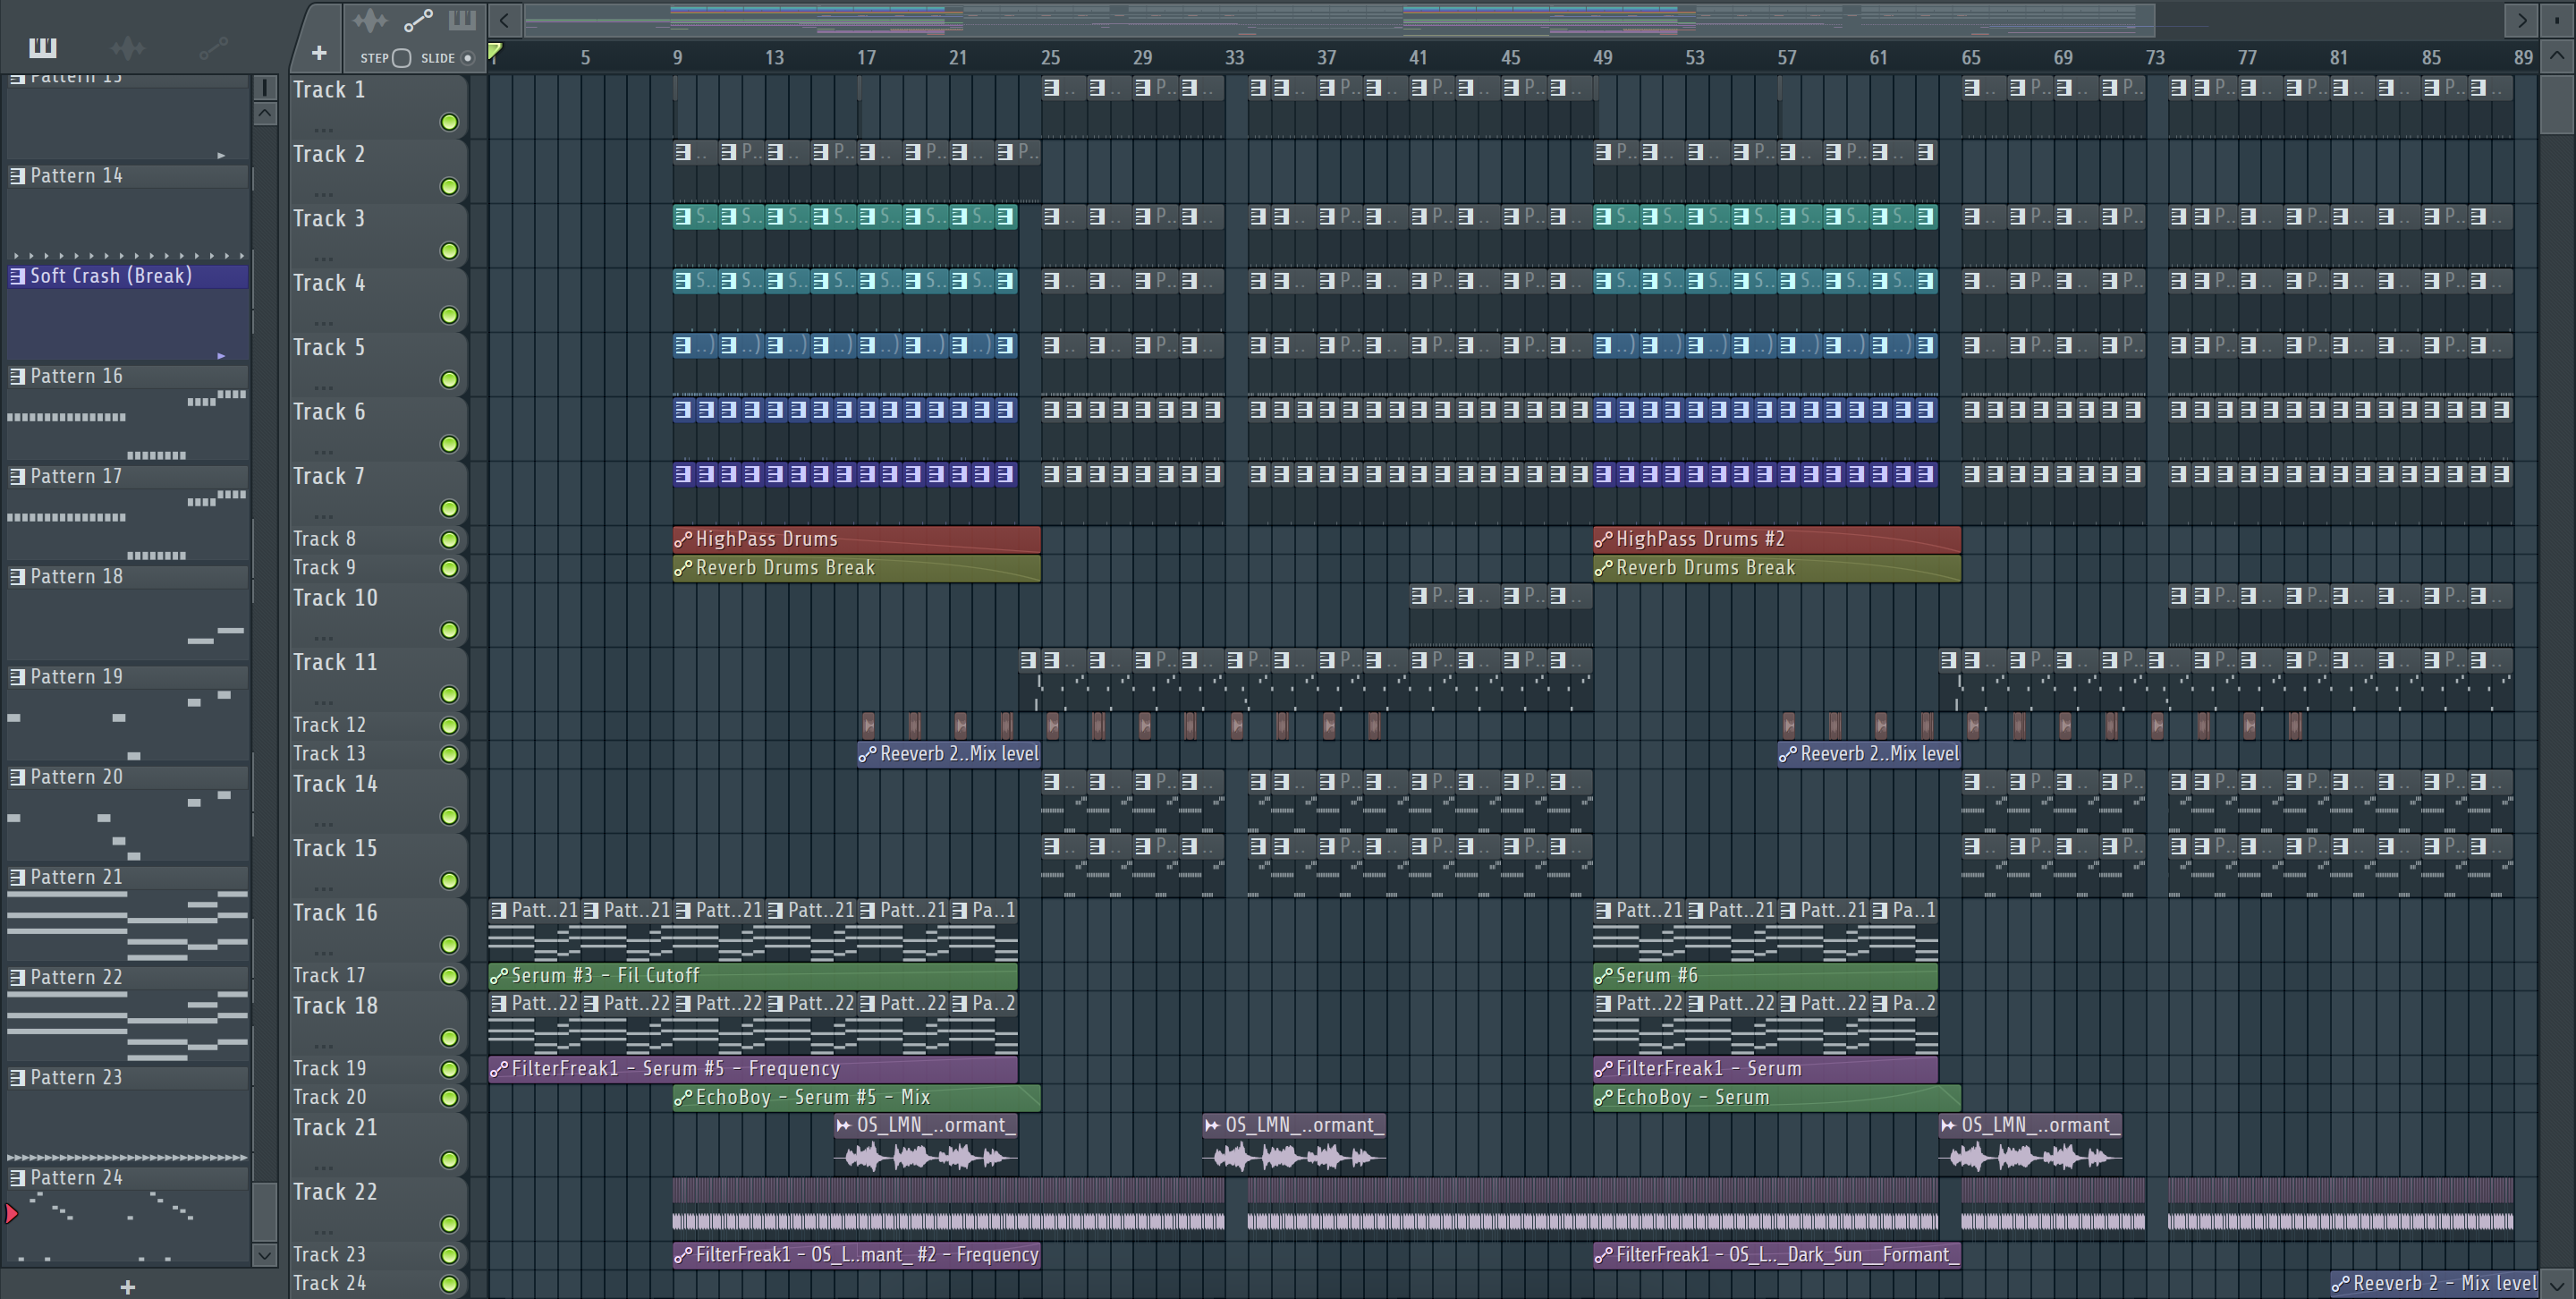Screen dimensions: 2576x1299
Task: Show automation clips in the picker panel
Action: 213,47
